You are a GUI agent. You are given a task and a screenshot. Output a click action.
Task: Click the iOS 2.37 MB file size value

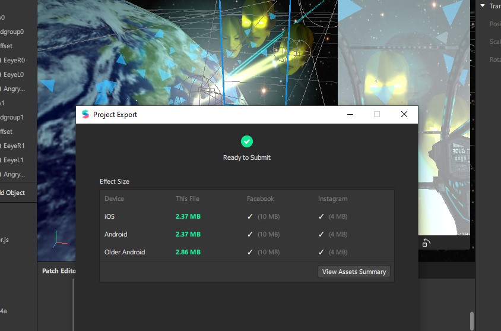(188, 216)
